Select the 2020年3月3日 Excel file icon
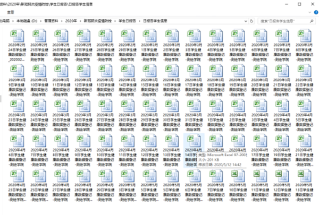The width and height of the screenshot is (319, 215). (x=194, y=36)
